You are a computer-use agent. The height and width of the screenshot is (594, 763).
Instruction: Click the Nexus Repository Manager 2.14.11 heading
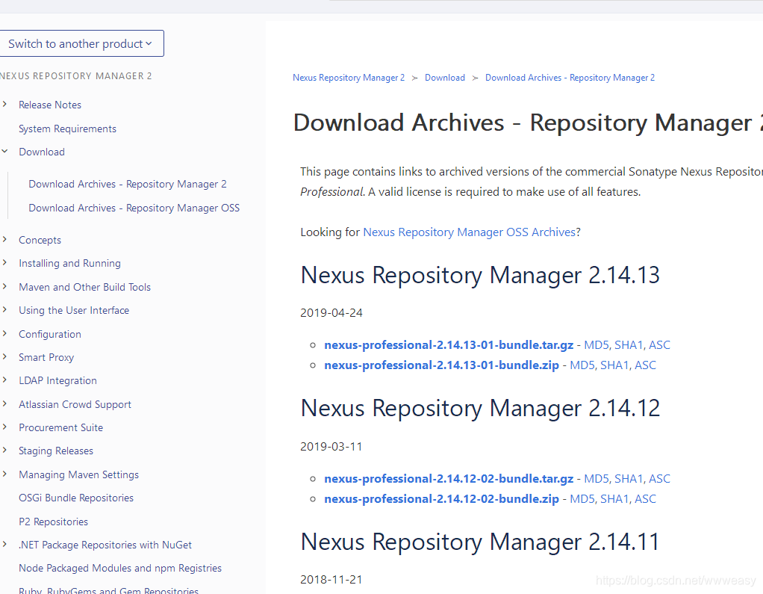point(480,542)
